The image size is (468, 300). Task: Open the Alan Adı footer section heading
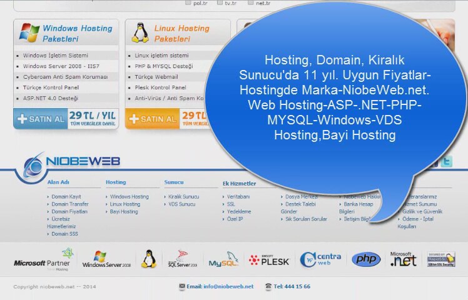click(58, 182)
